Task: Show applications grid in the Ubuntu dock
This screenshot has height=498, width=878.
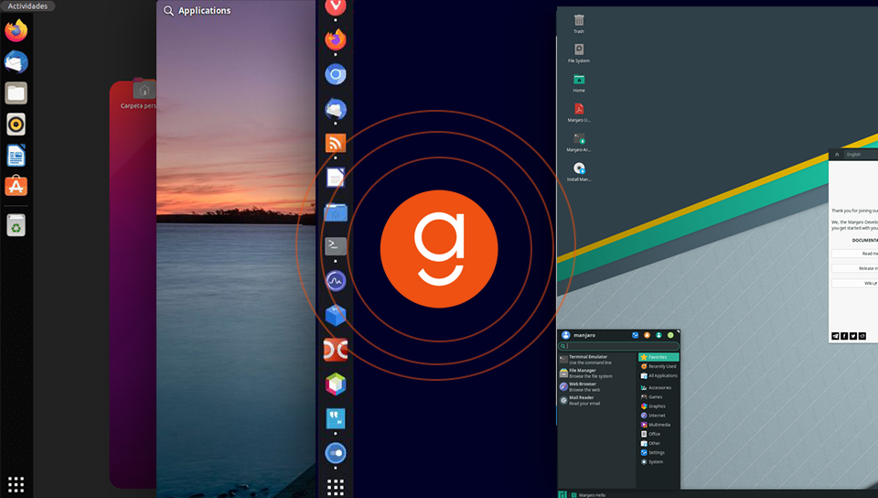Action: 16,484
